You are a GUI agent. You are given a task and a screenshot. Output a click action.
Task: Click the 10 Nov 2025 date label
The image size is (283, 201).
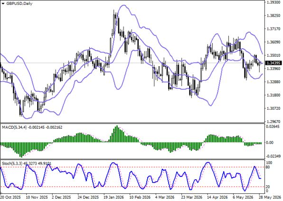37,197
